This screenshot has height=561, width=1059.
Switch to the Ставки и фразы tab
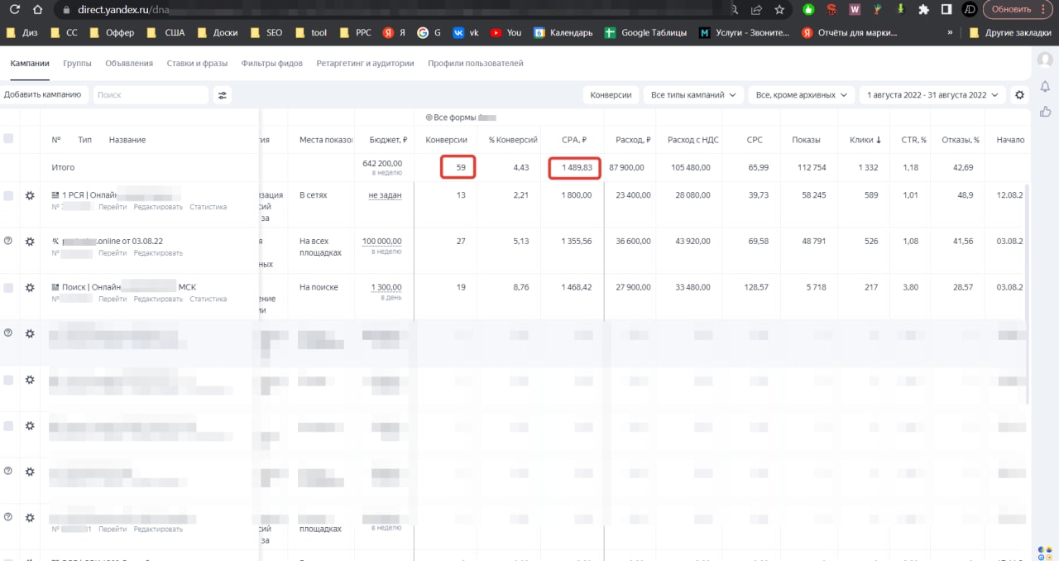[x=197, y=63]
